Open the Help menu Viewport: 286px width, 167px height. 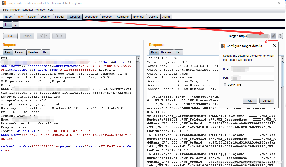[50, 10]
